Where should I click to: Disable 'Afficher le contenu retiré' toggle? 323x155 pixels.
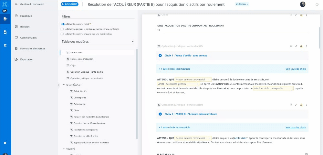63,24
